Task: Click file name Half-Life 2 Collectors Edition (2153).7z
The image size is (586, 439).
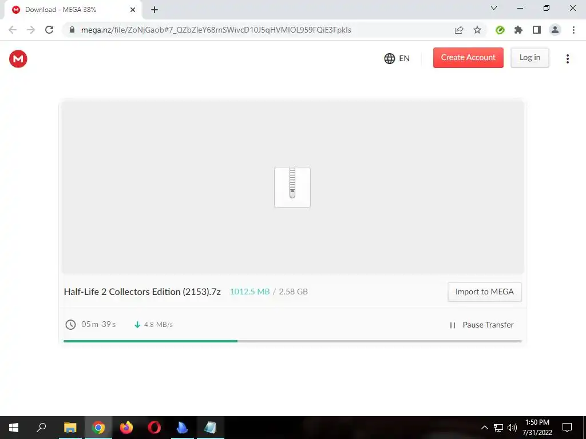Action: (142, 292)
